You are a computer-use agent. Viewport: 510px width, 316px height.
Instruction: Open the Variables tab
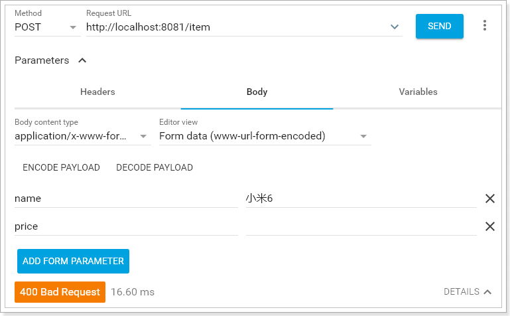pyautogui.click(x=418, y=92)
